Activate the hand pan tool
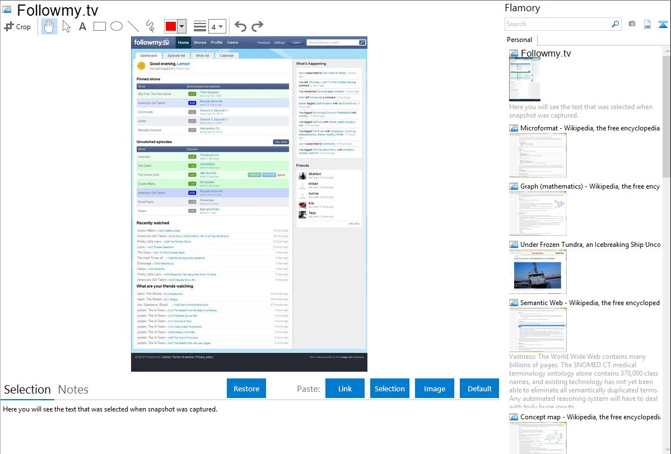The width and height of the screenshot is (671, 454). coord(49,26)
